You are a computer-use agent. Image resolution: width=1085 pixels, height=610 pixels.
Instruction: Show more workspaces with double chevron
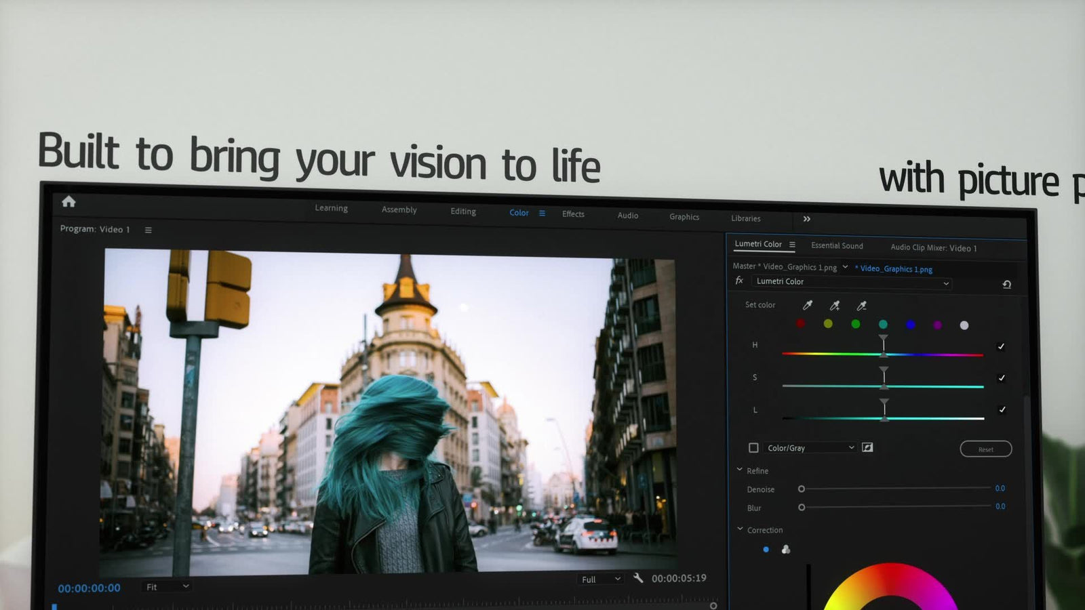[x=806, y=219]
